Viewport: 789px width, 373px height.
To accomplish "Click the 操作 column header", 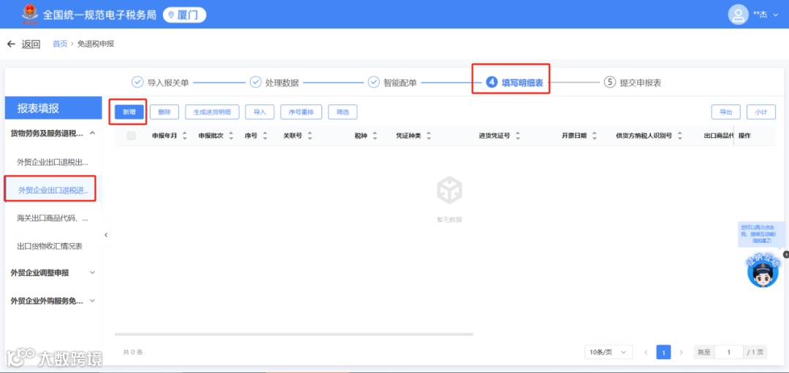I will click(x=744, y=136).
